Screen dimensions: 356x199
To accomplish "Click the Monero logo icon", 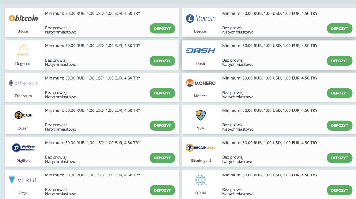I will coord(201,83).
